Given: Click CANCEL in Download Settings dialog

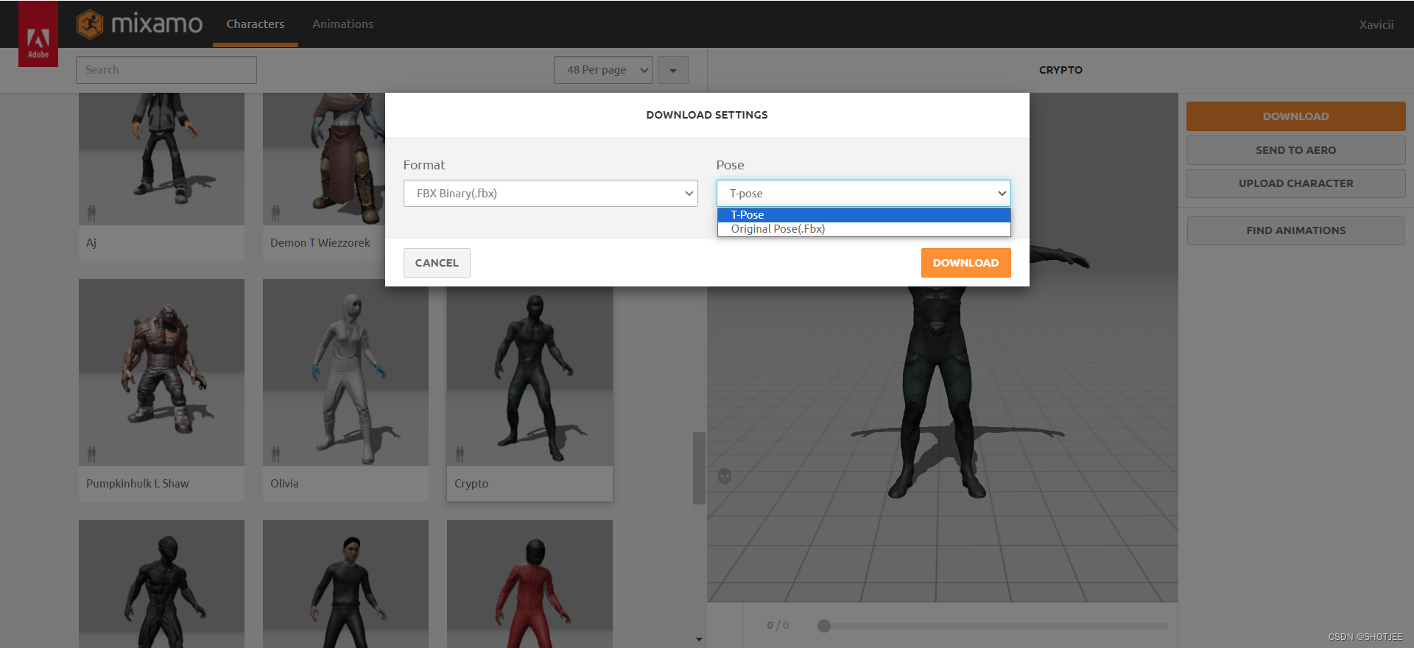Looking at the screenshot, I should point(437,263).
